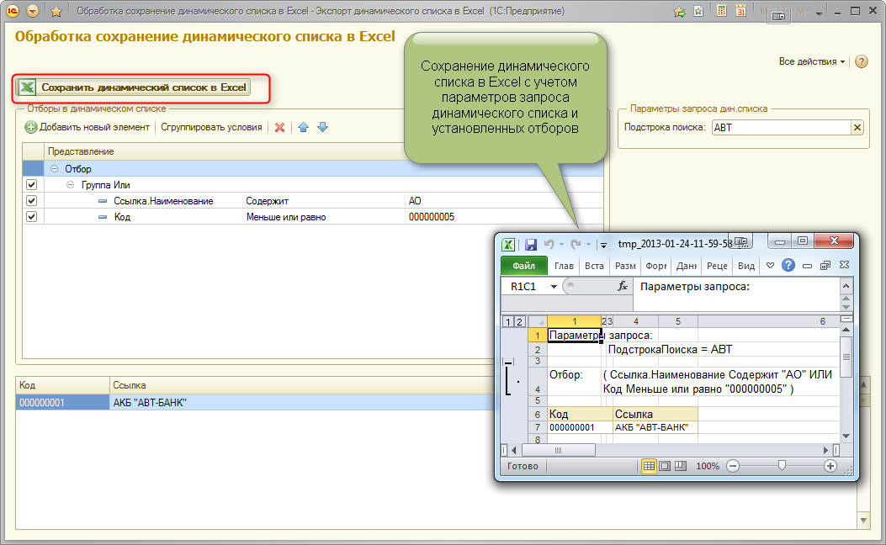Click the Подстрока поиска input field
The width and height of the screenshot is (886, 545).
782,128
